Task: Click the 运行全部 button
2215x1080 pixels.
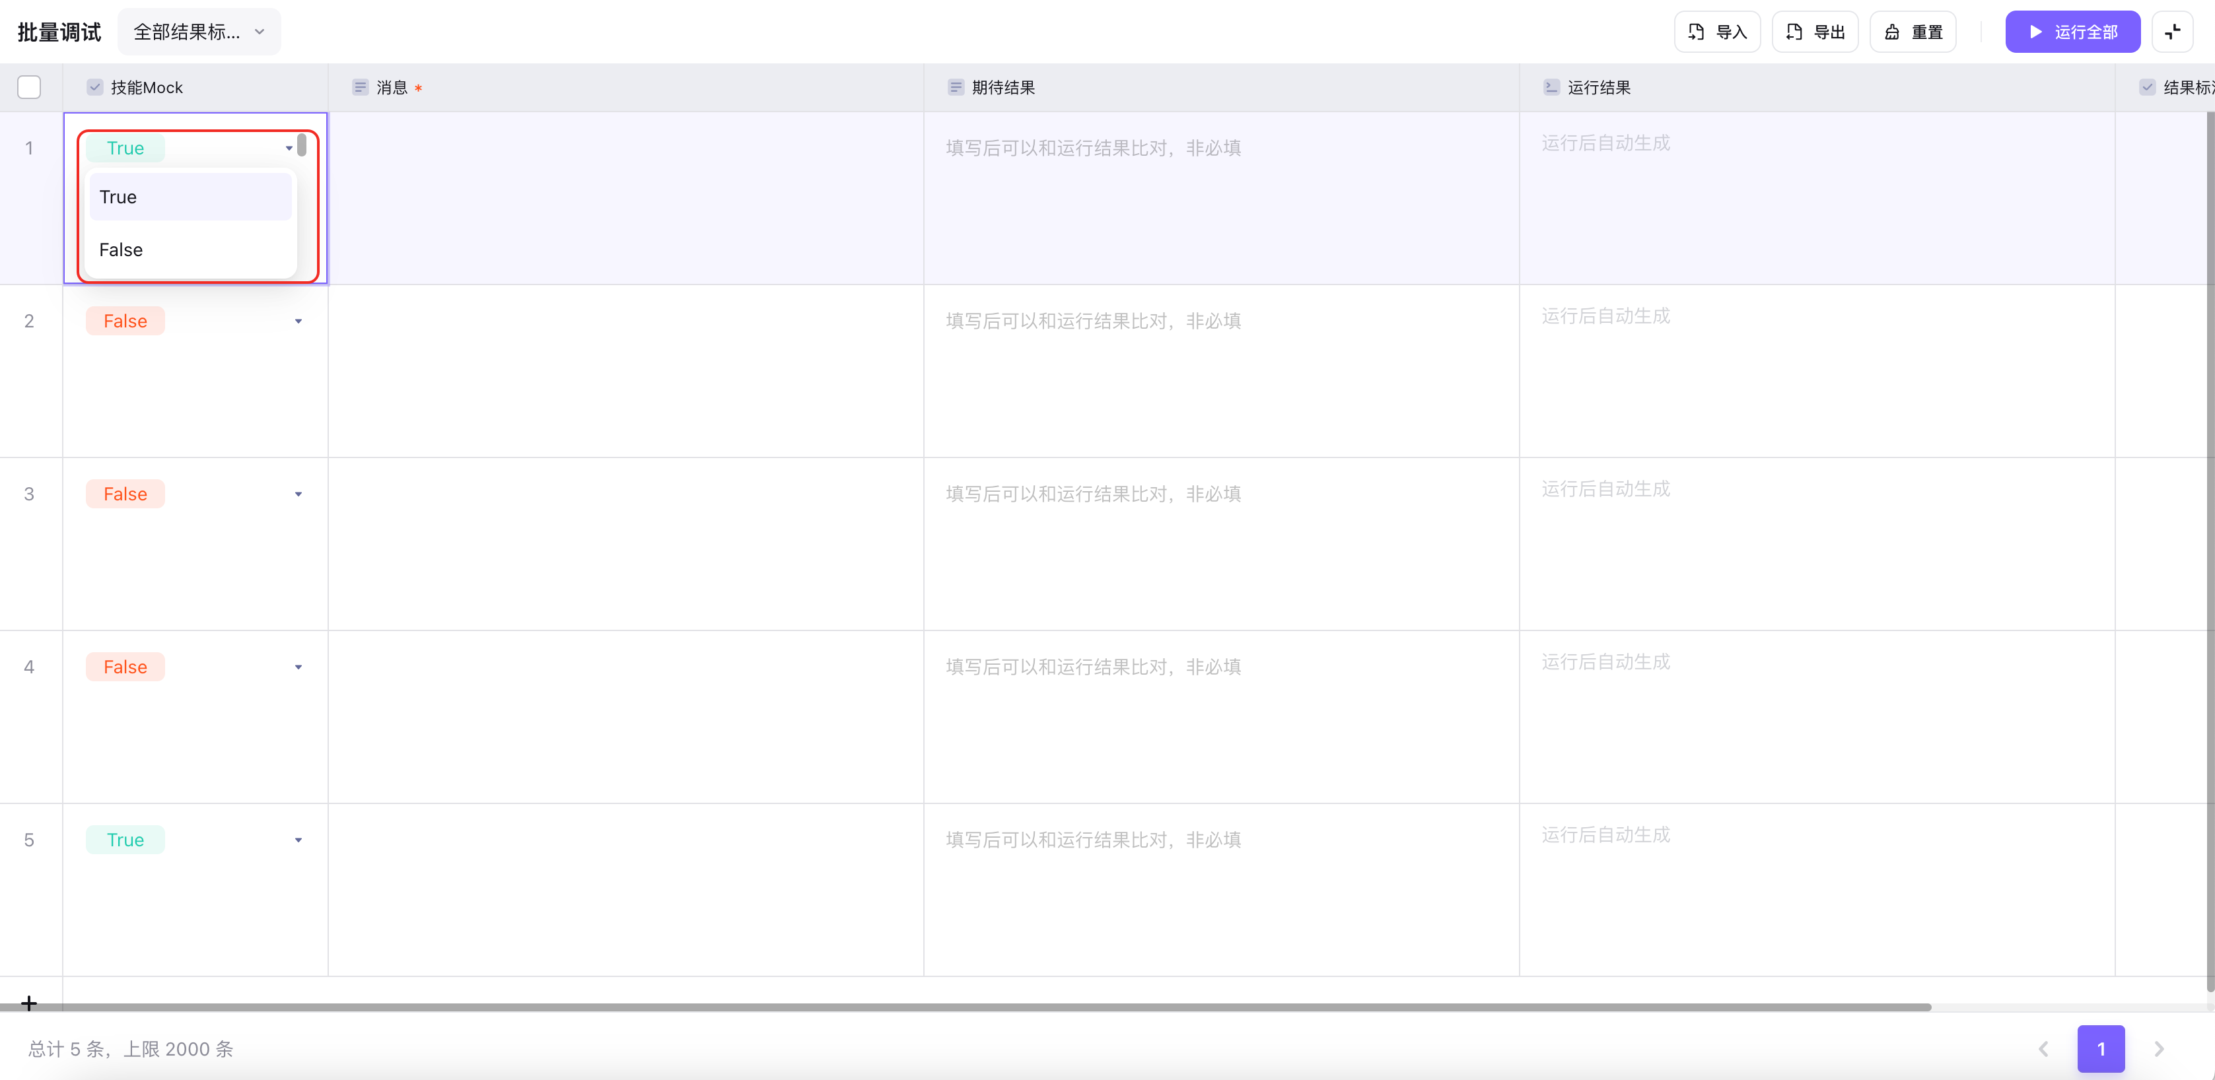Action: [x=2072, y=32]
